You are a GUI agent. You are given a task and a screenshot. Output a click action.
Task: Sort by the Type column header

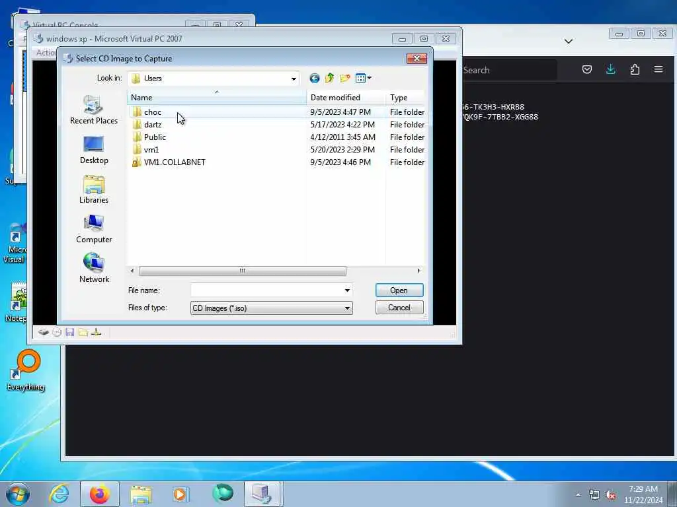(x=405, y=98)
